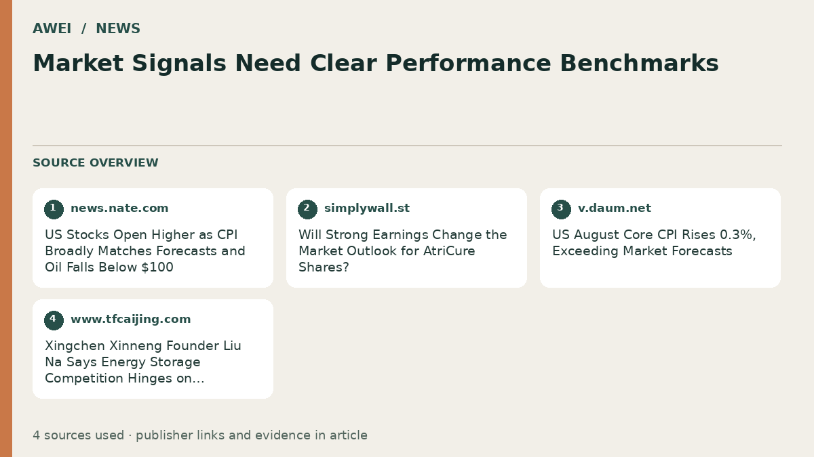Click the SOURCE OVERVIEW heading
The height and width of the screenshot is (457, 814).
tap(96, 163)
